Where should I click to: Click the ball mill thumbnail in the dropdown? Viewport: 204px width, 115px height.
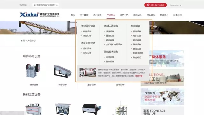tap(88, 72)
